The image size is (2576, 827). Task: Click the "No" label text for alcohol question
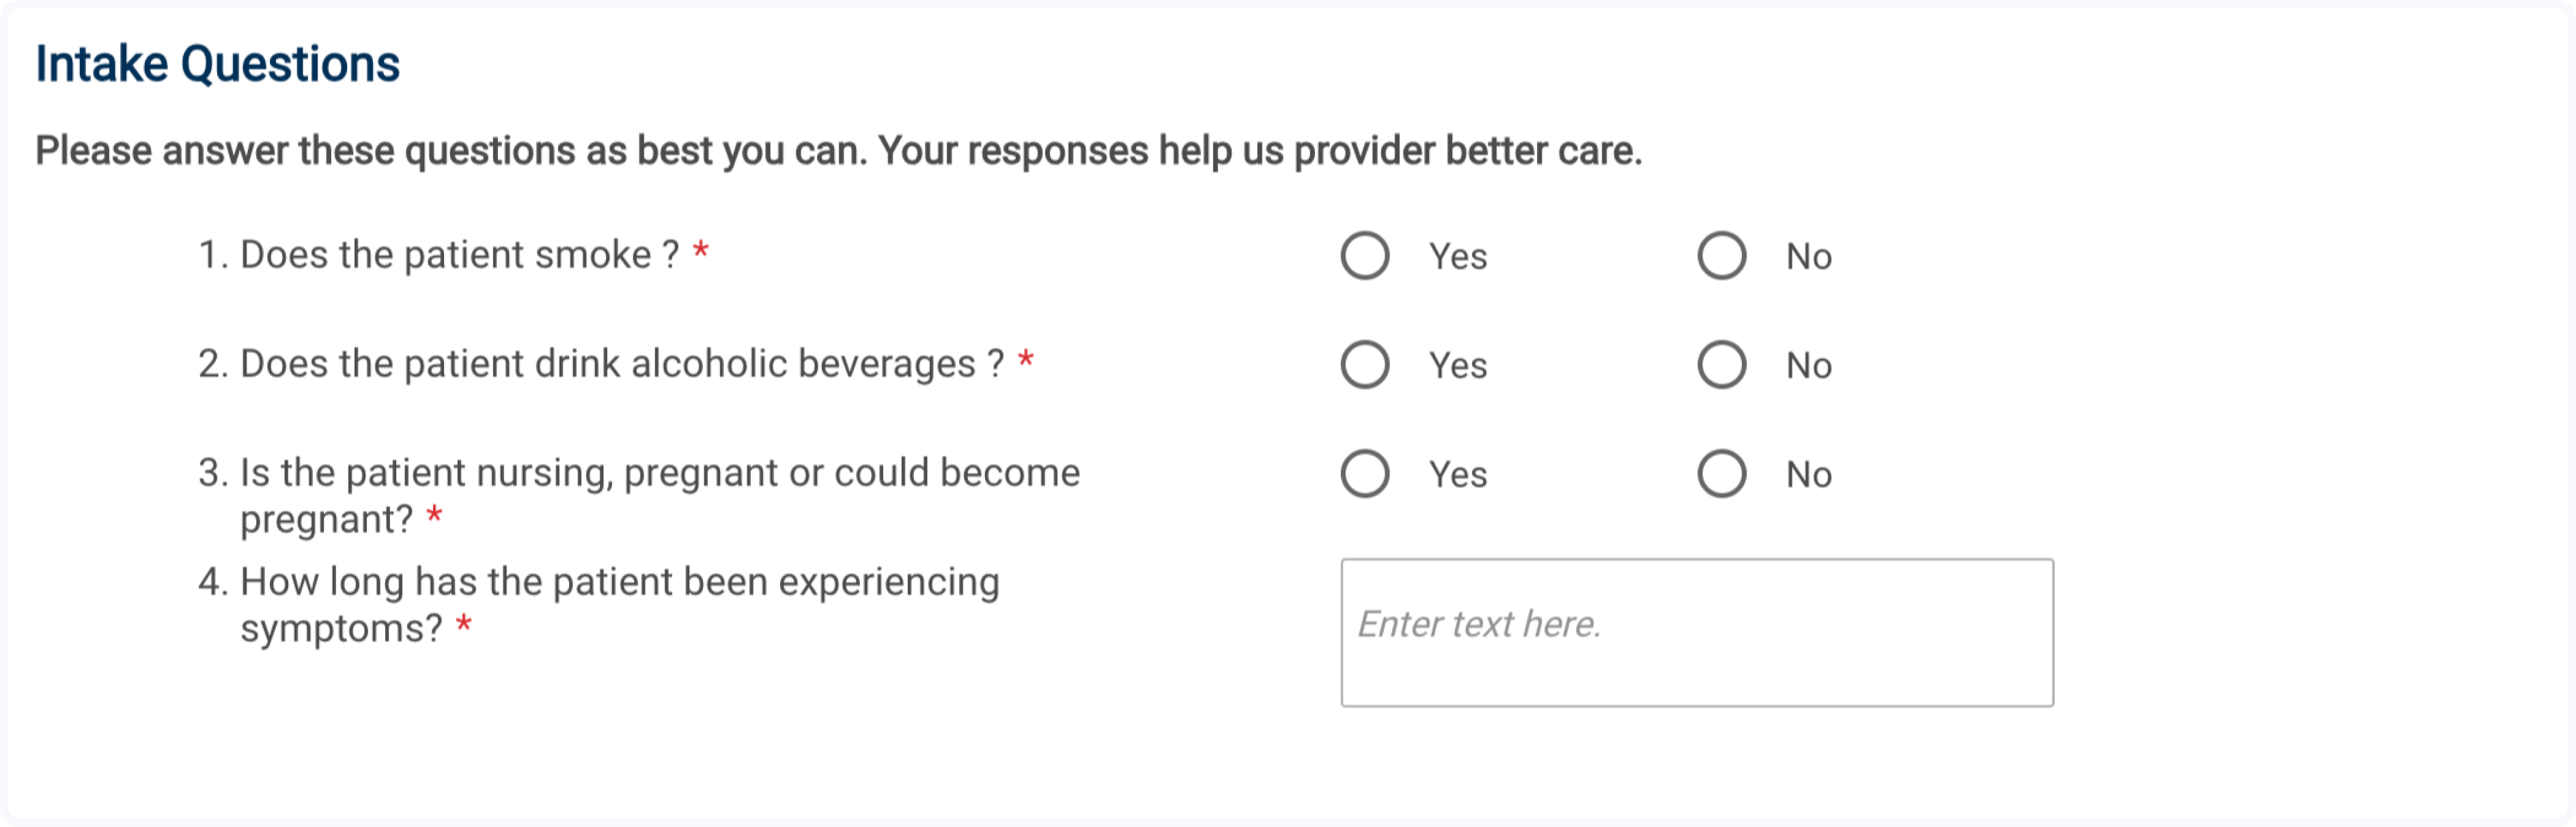pyautogui.click(x=1808, y=366)
